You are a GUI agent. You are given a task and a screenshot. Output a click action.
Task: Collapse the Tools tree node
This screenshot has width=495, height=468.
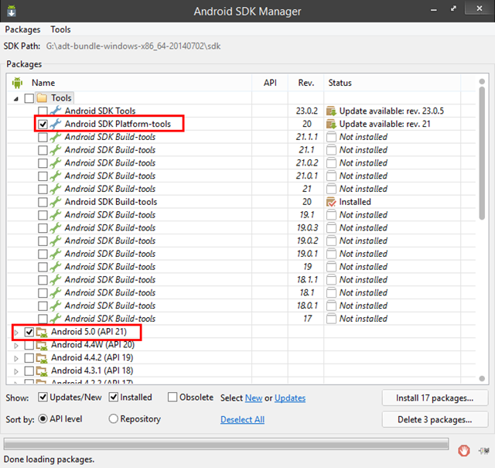pos(16,99)
